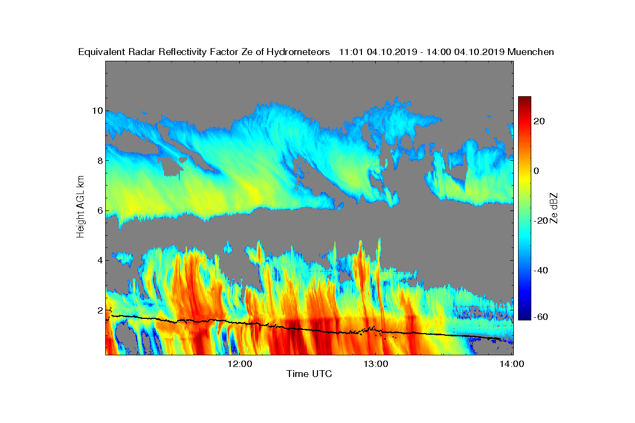Viewport: 635px width, 423px height.
Task: Click the height tick label '2'
Action: (99, 310)
